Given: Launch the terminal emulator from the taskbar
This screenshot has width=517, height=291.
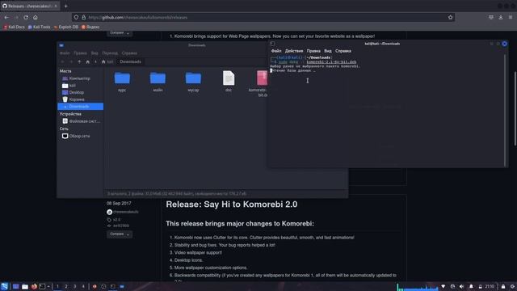Looking at the screenshot, I should pos(42,286).
